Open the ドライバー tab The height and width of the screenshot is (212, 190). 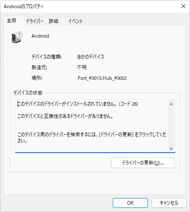coord(35,21)
